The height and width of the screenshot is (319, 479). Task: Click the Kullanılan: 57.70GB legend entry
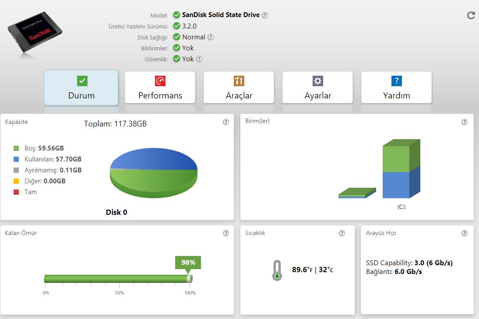coord(53,159)
